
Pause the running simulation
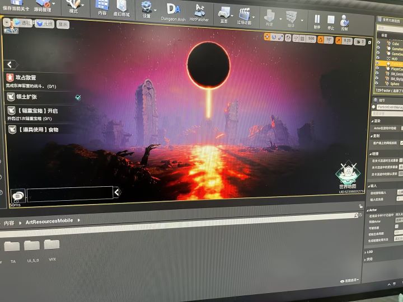(x=317, y=20)
